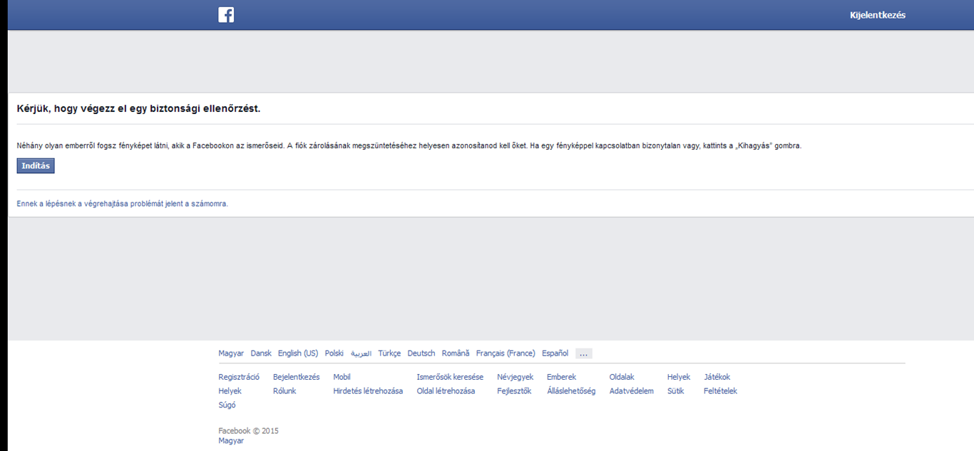Open the problem with this step link
Viewport: 974px width, 451px height.
[x=122, y=204]
